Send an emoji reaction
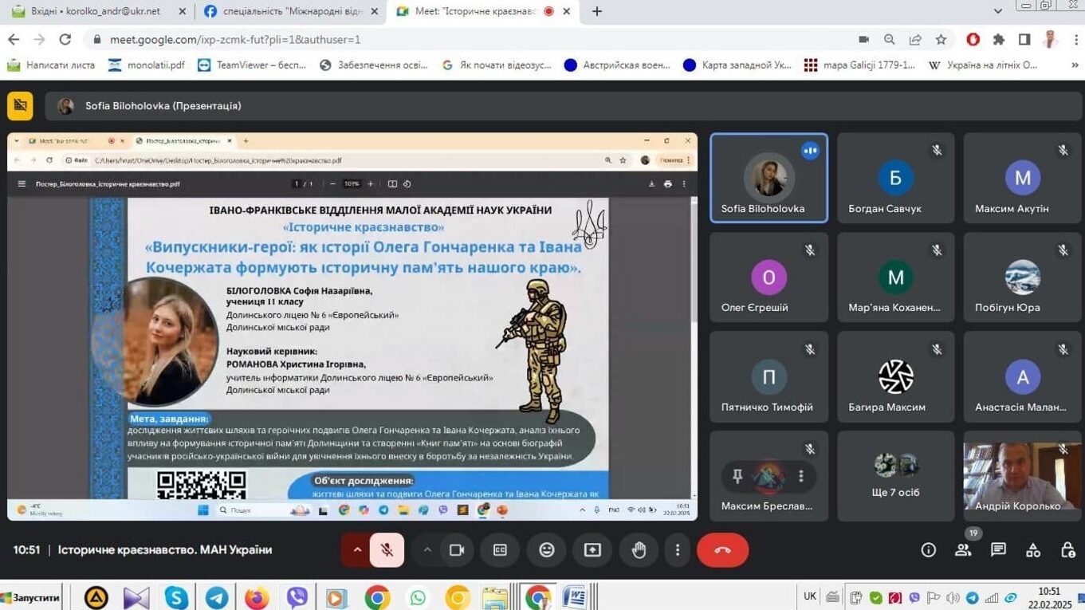 546,550
